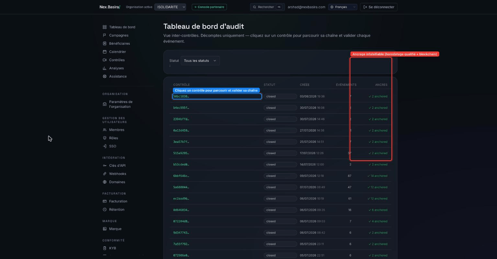This screenshot has height=259, width=497.
Task: Click the 4 anchored status text
Action: pos(378,221)
